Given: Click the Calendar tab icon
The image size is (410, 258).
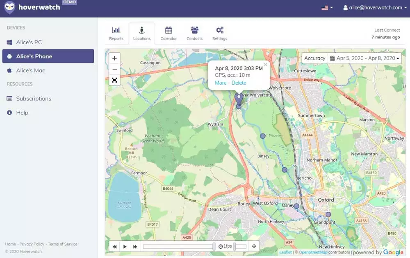Looking at the screenshot, I should [x=169, y=30].
